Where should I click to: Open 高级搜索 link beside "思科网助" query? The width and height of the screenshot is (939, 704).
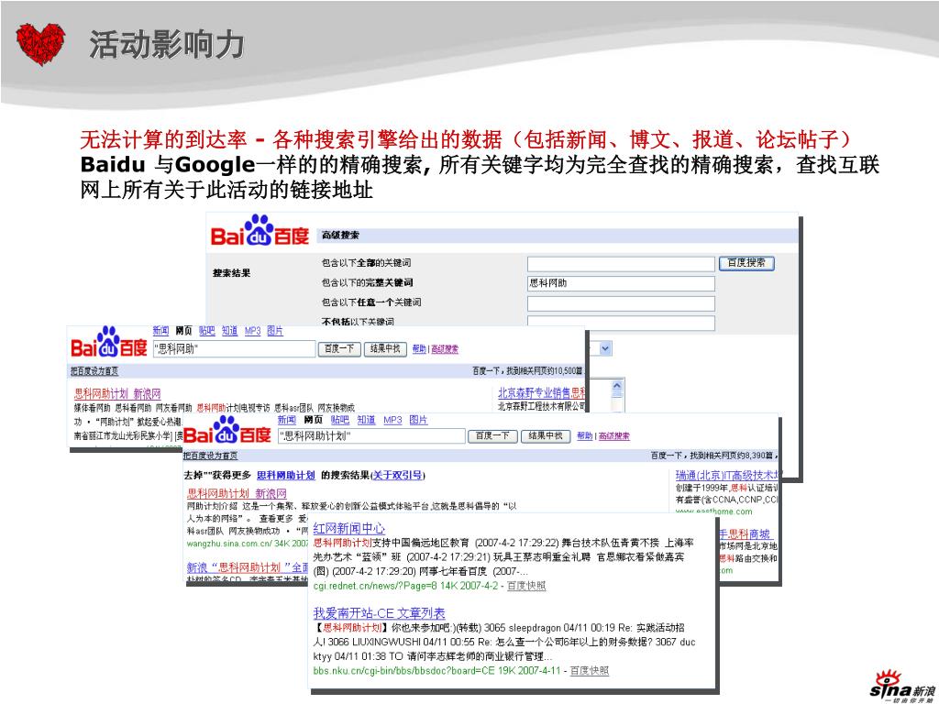[445, 349]
